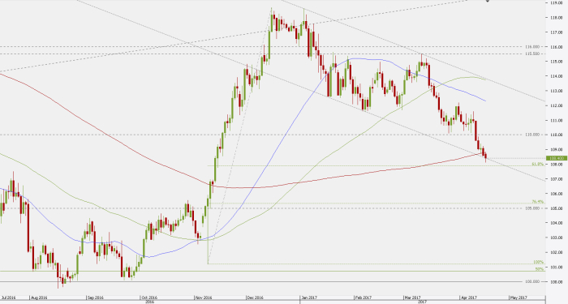Select the latest red candlestick near 108

tap(485, 156)
